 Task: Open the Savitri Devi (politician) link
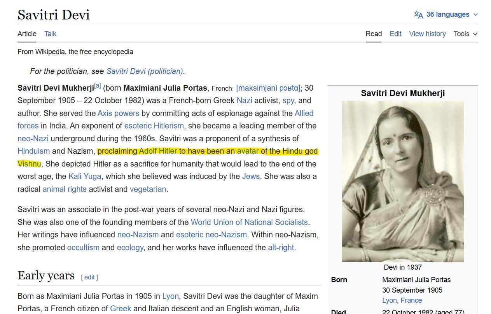(x=145, y=71)
